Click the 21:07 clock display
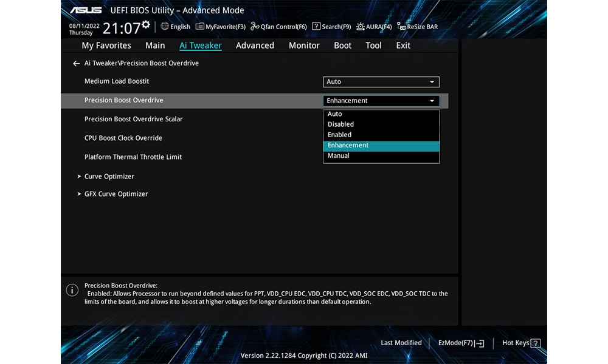 click(x=122, y=29)
